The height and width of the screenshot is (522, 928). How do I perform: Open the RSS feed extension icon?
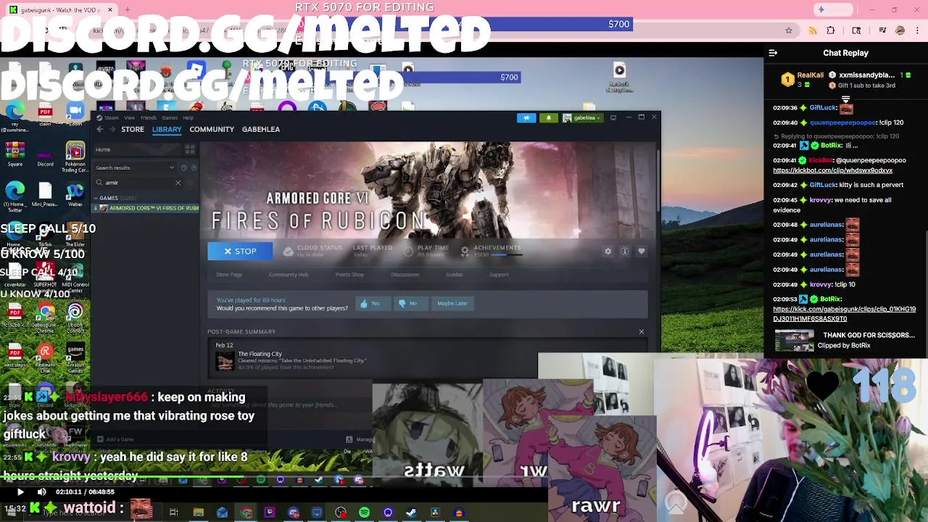(812, 30)
